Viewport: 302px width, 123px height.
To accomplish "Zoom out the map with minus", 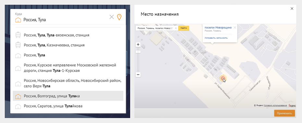I will pyautogui.click(x=138, y=75).
